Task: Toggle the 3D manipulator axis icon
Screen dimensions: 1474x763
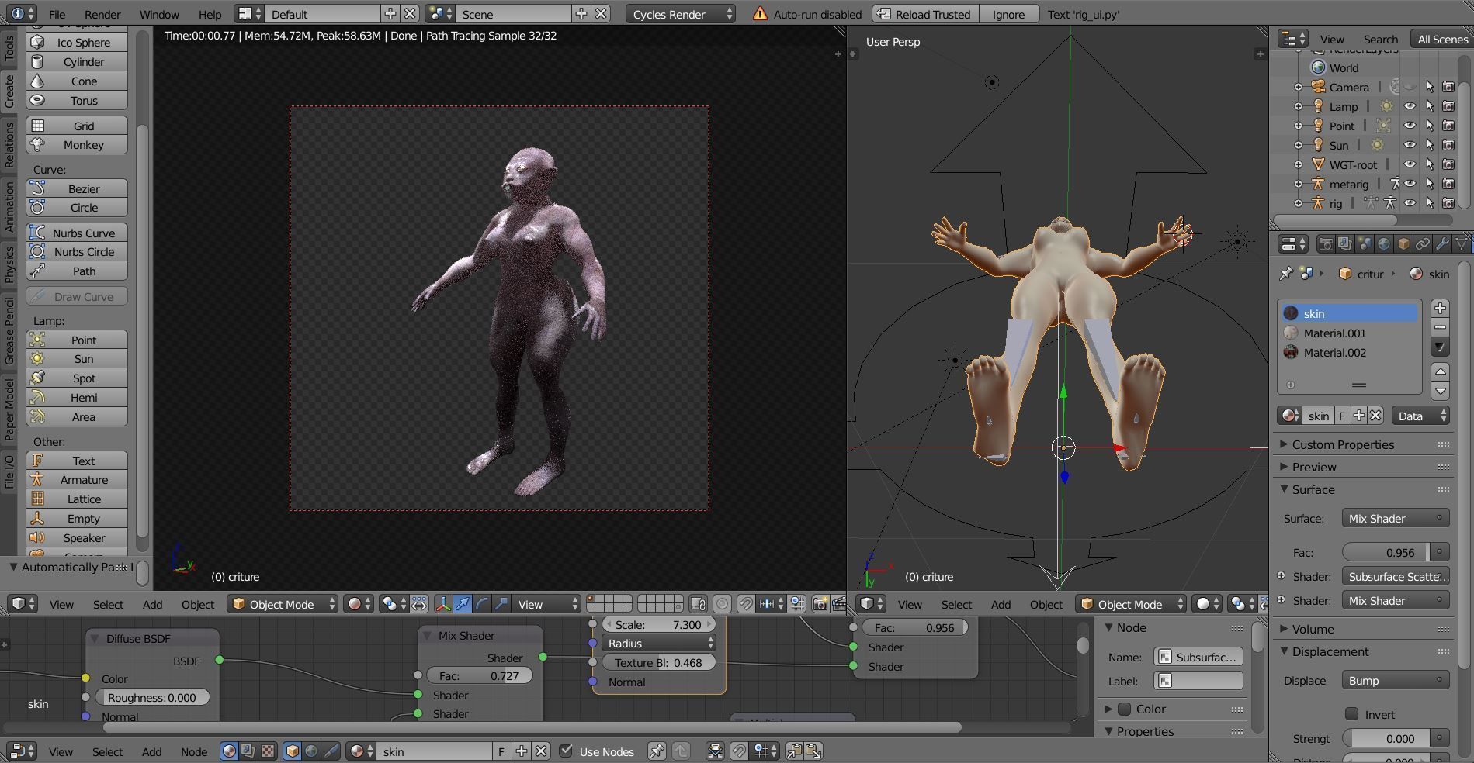Action: tap(443, 604)
